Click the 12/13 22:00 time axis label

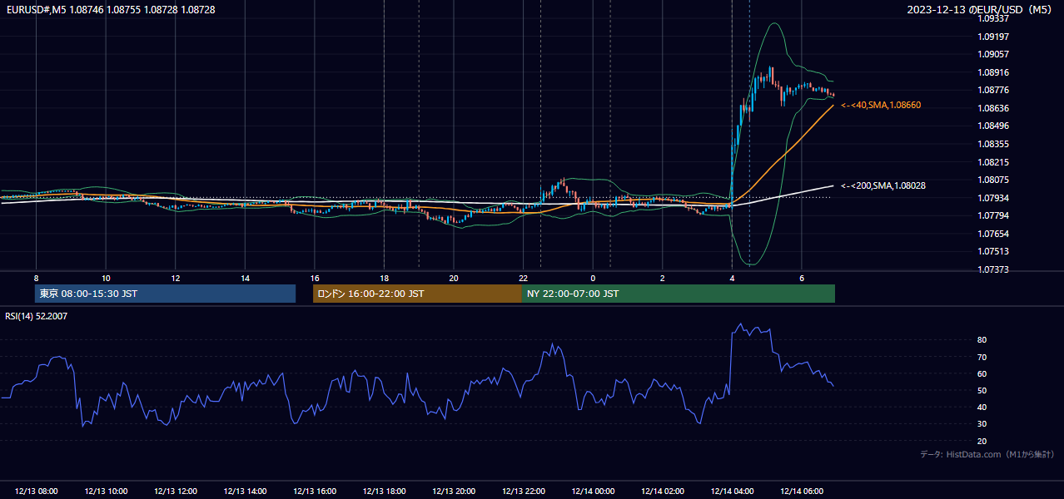coord(524,492)
